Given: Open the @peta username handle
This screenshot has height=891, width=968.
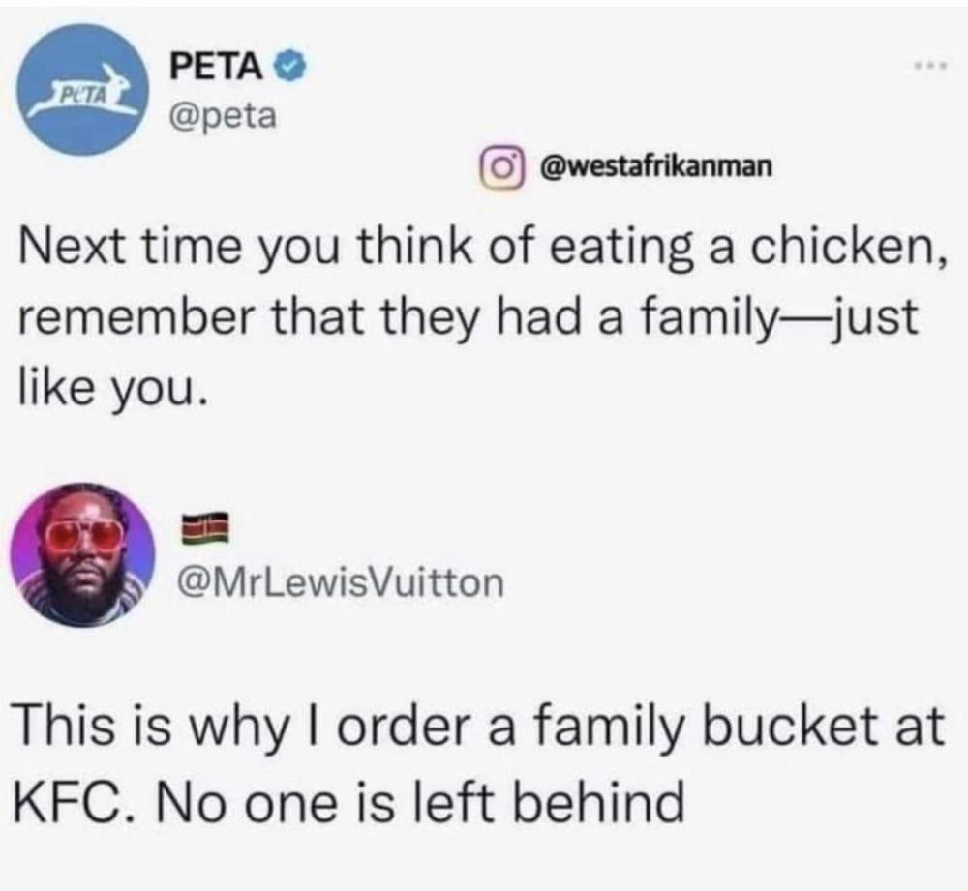Looking at the screenshot, I should tap(224, 115).
